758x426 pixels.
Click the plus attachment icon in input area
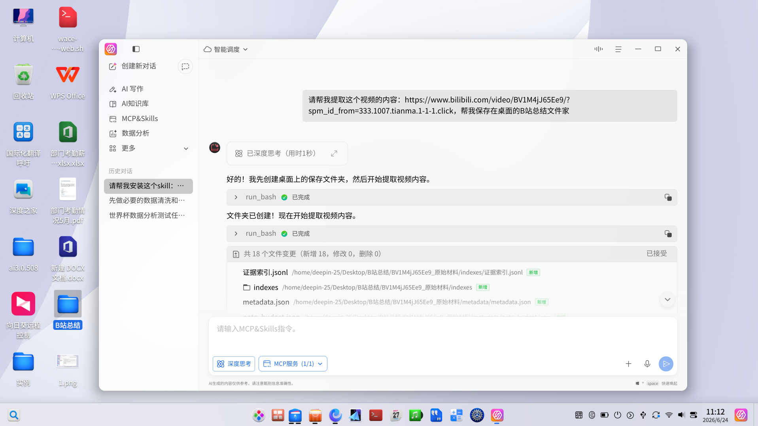(628, 364)
